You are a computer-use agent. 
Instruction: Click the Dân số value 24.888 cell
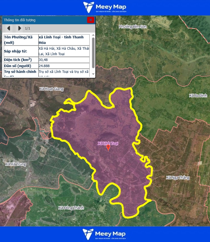[64, 66]
